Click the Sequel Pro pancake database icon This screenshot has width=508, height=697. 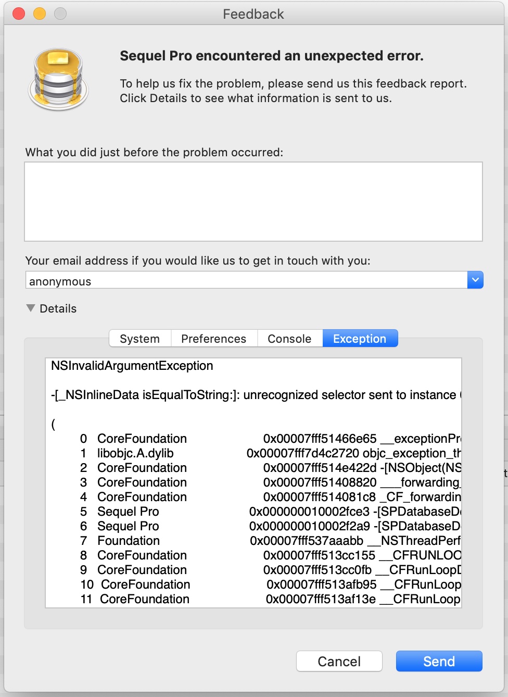pyautogui.click(x=58, y=79)
